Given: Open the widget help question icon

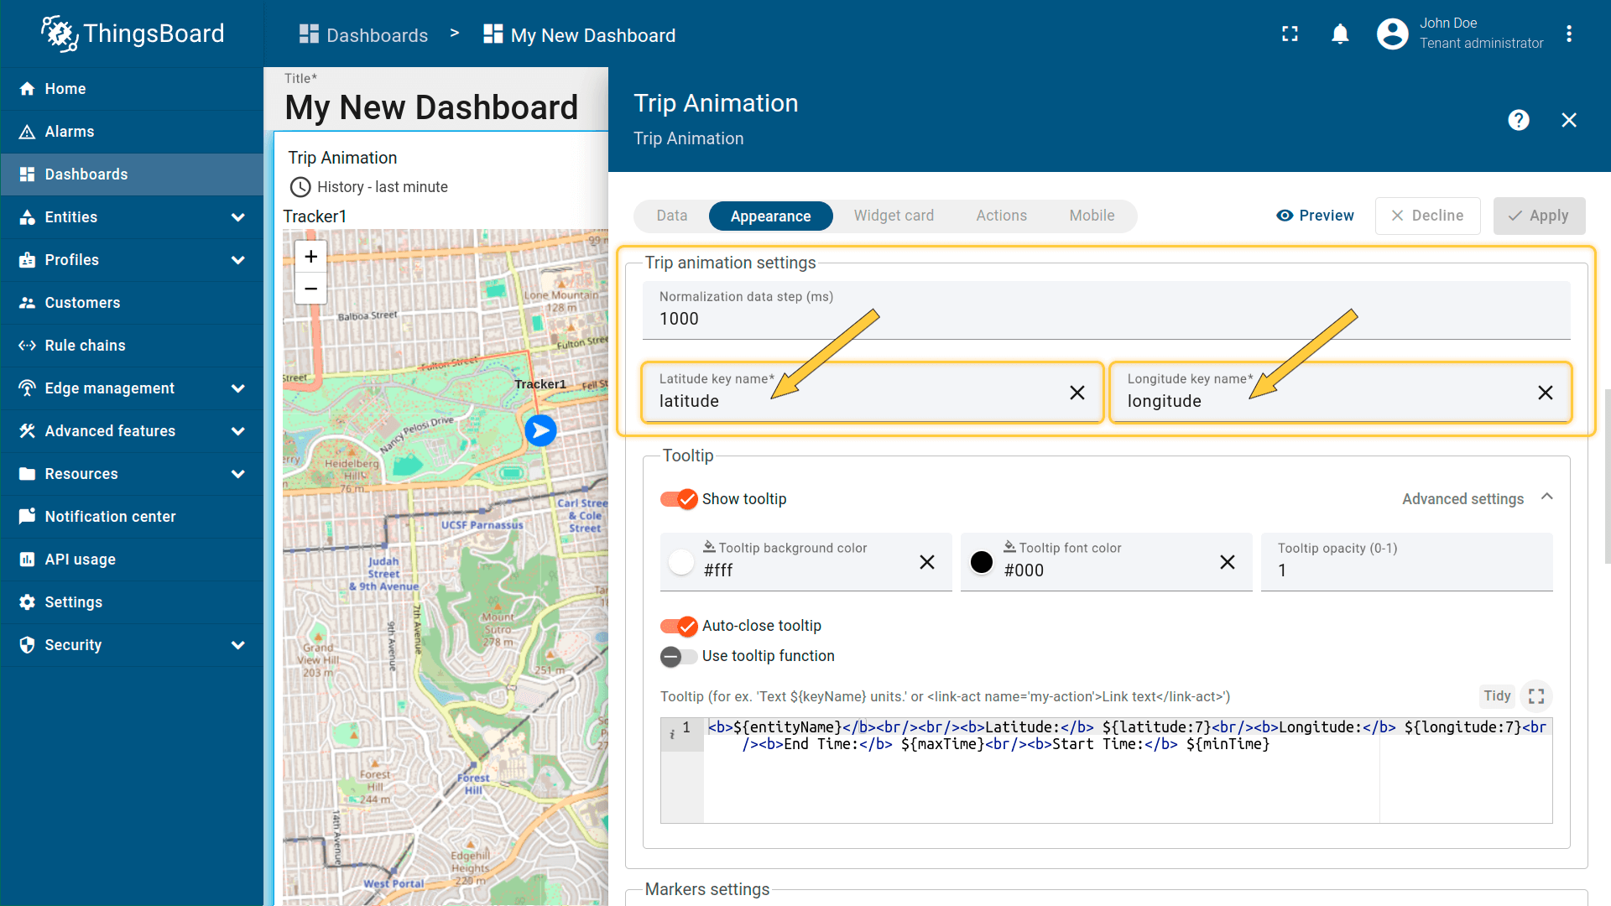Looking at the screenshot, I should click(x=1518, y=120).
